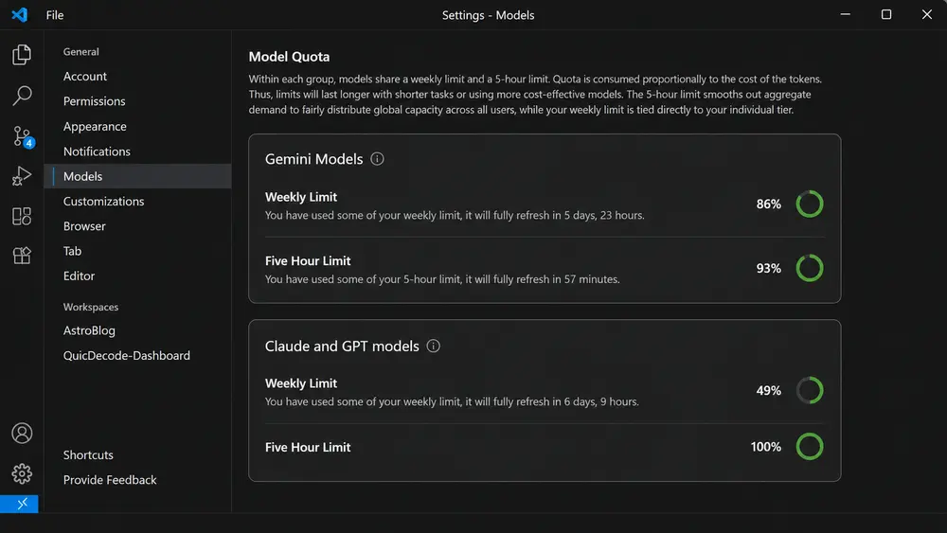
Task: Minimize the Settings window
Action: 845,14
